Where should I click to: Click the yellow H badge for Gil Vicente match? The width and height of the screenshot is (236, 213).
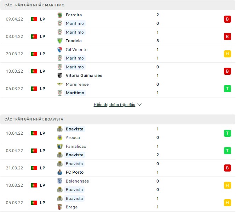tap(227, 54)
